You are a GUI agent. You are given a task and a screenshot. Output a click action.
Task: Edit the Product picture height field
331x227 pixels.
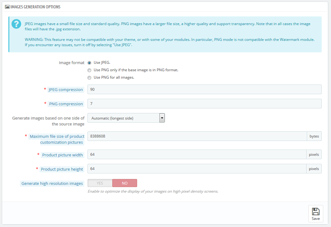(197, 169)
